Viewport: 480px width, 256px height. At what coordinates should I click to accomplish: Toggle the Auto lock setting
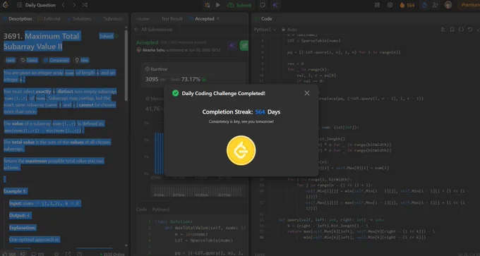click(x=289, y=30)
